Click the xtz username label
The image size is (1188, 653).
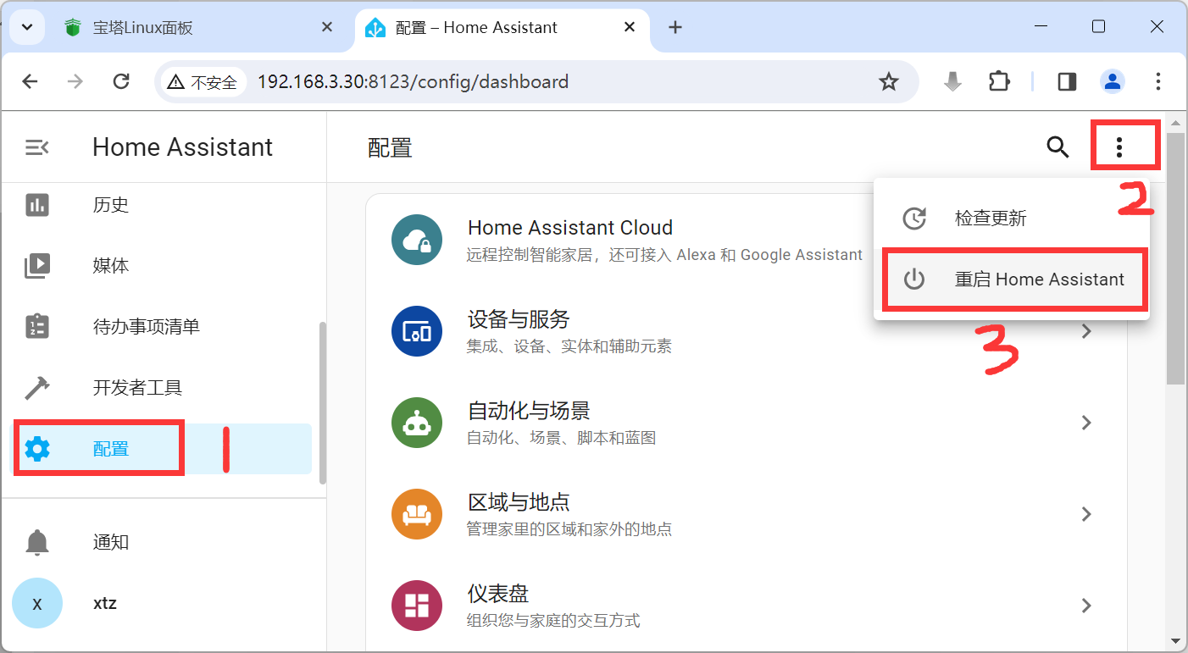pyautogui.click(x=105, y=603)
